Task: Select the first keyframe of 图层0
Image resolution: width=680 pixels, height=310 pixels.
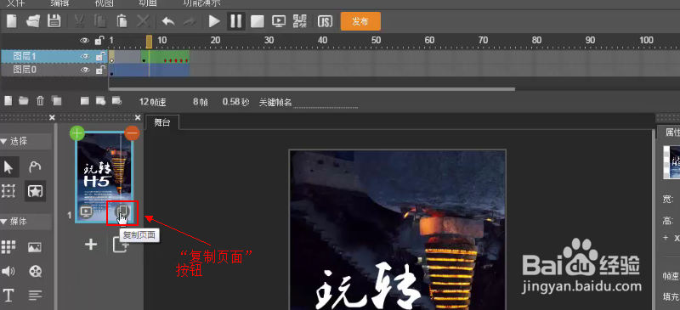Action: pos(111,74)
